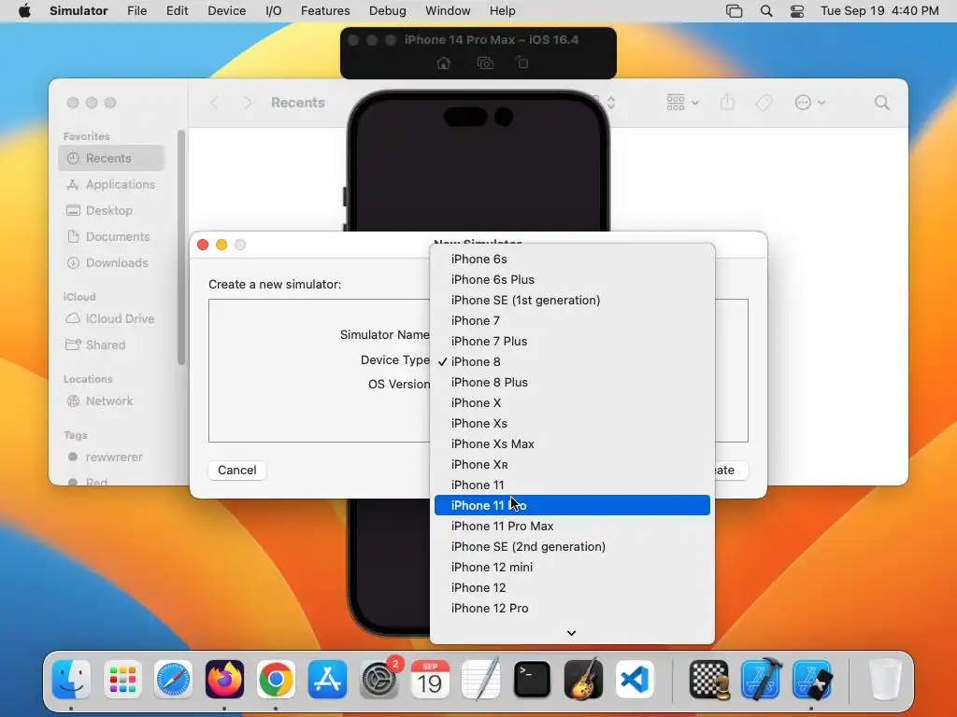The image size is (957, 717).
Task: Click the Cancel button
Action: pos(236,471)
